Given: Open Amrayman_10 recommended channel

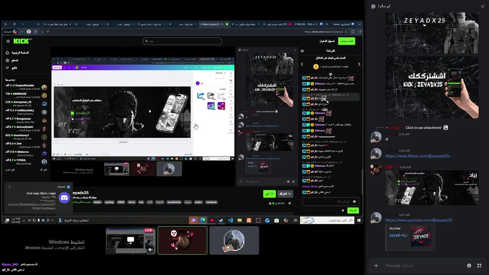Looking at the screenshot, I should (26, 104).
